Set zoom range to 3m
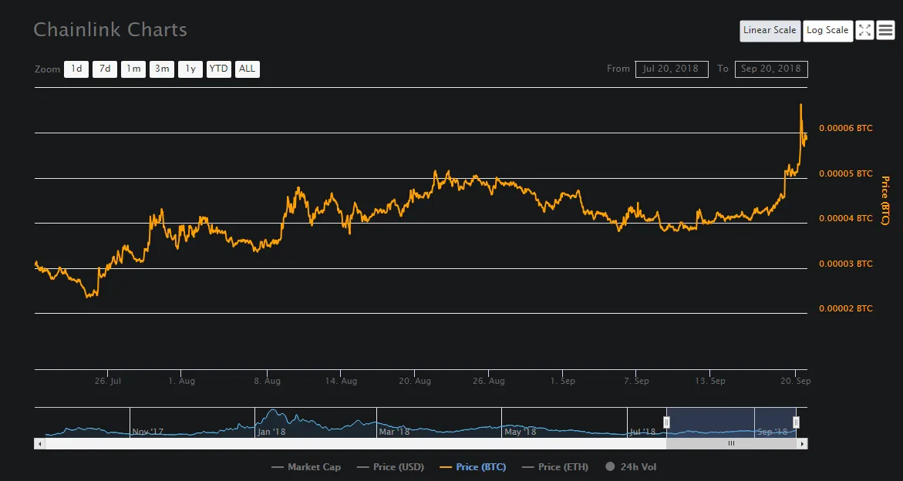Image resolution: width=903 pixels, height=481 pixels. pyautogui.click(x=162, y=69)
